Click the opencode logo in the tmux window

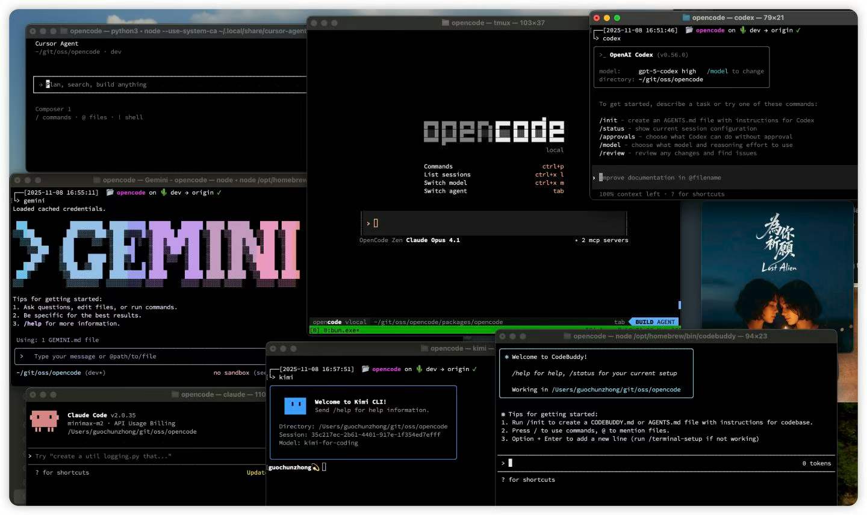(x=493, y=131)
